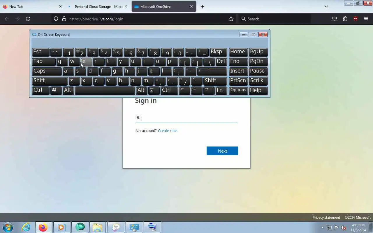373x233 pixels.
Task: Open the Firefox hamburger application menu
Action: (x=366, y=19)
